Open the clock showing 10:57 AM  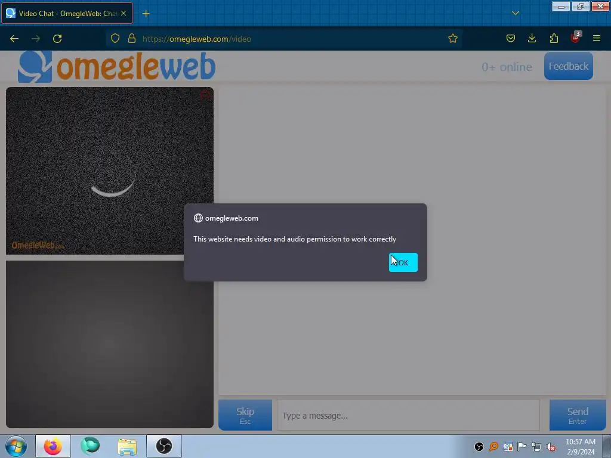581,447
